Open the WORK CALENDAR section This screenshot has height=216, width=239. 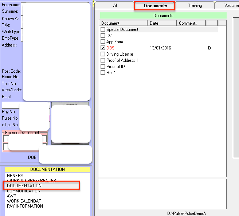point(24,201)
